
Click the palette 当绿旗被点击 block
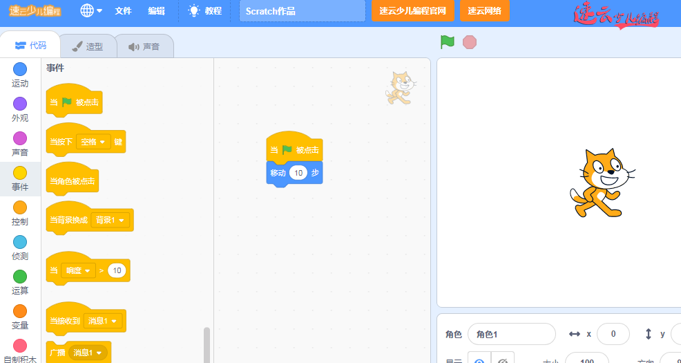tap(75, 101)
